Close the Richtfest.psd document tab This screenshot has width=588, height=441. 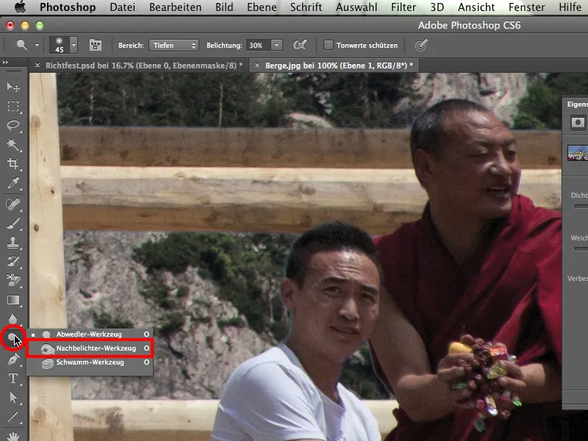[x=37, y=65]
